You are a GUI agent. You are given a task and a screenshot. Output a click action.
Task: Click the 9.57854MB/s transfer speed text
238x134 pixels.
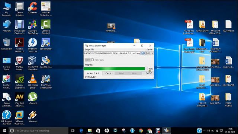pyautogui.click(x=90, y=77)
